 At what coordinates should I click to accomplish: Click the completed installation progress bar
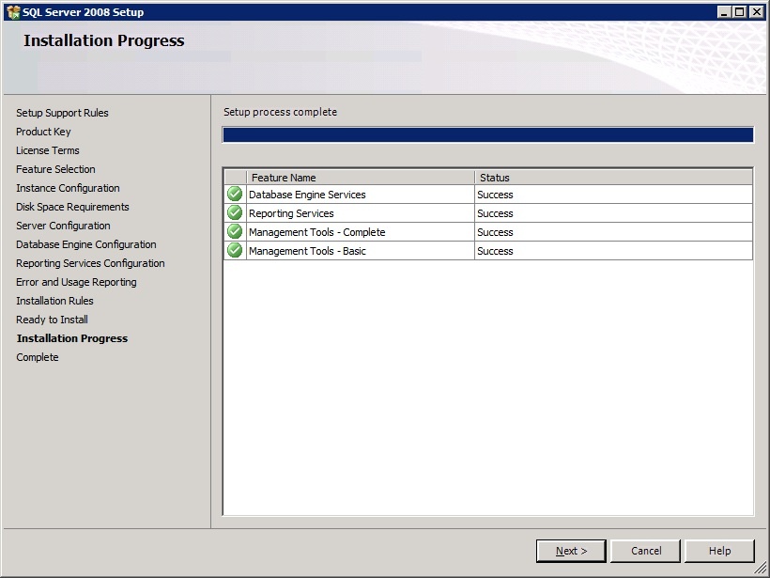click(x=487, y=134)
